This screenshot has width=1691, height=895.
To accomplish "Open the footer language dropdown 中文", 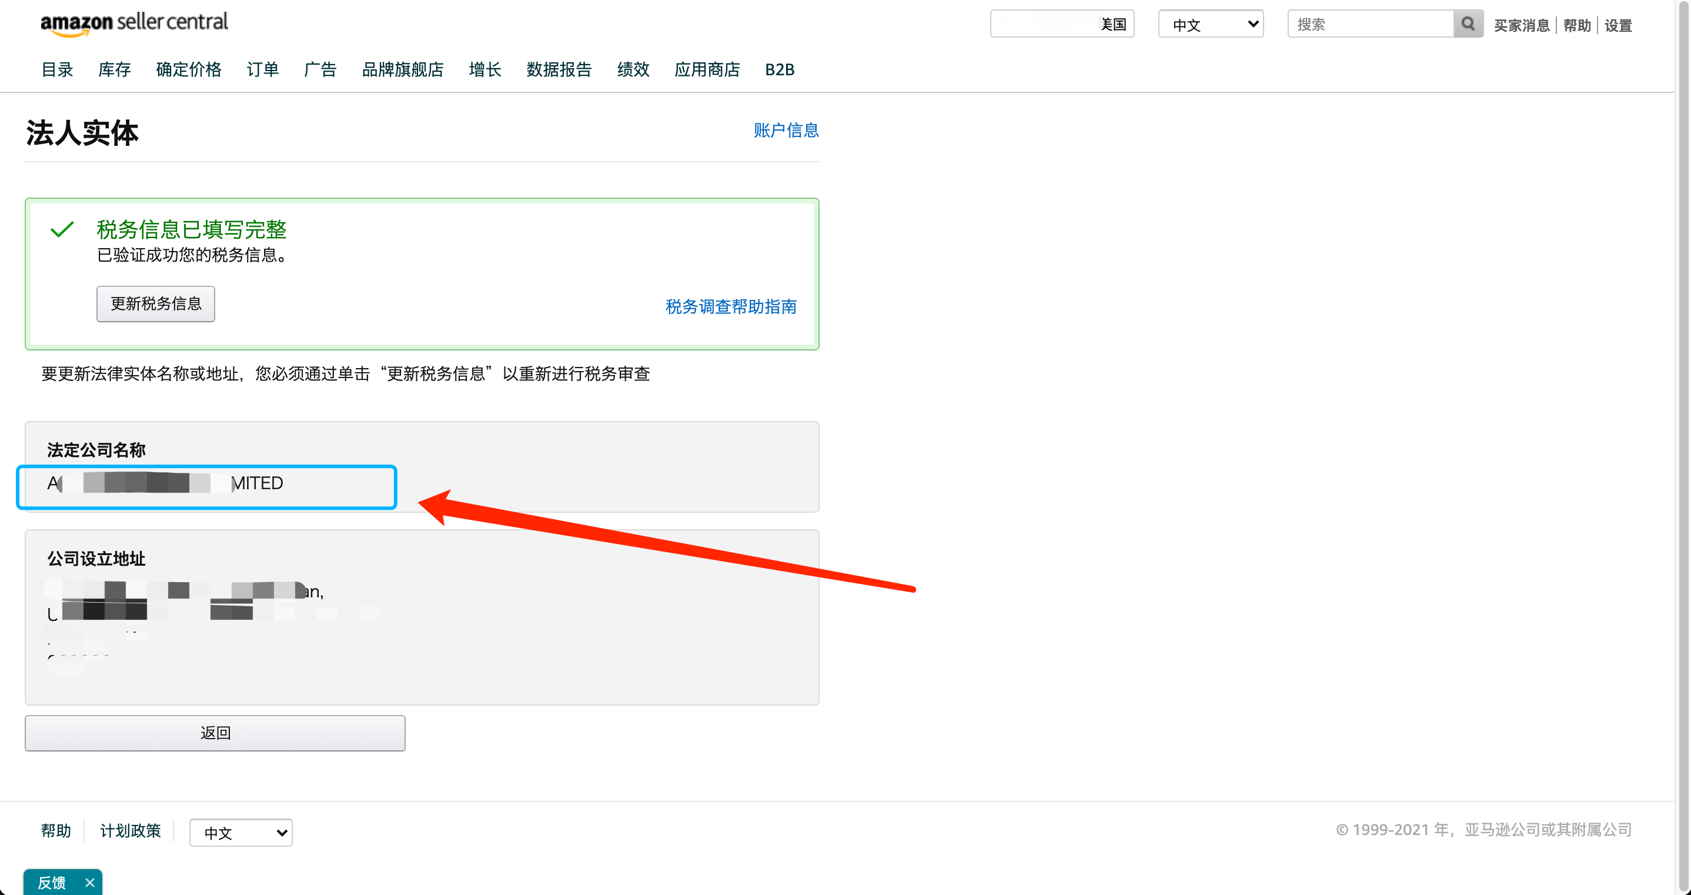I will [240, 832].
